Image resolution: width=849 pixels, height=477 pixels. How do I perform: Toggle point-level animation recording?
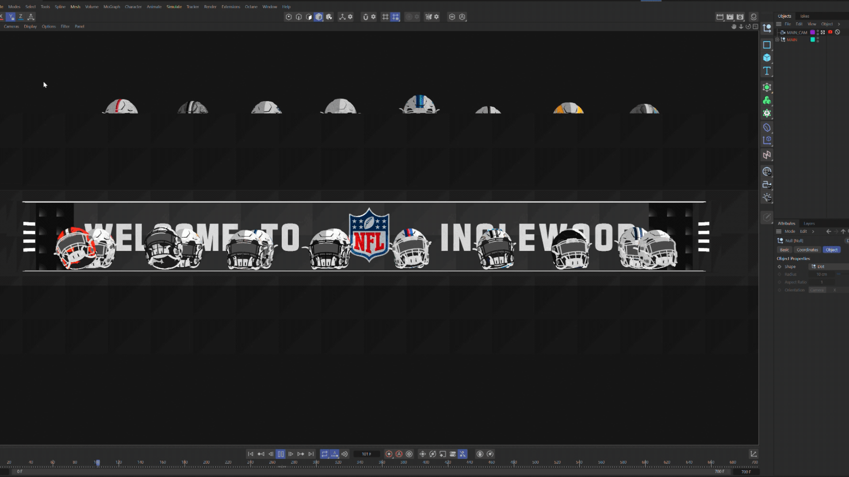click(x=463, y=454)
